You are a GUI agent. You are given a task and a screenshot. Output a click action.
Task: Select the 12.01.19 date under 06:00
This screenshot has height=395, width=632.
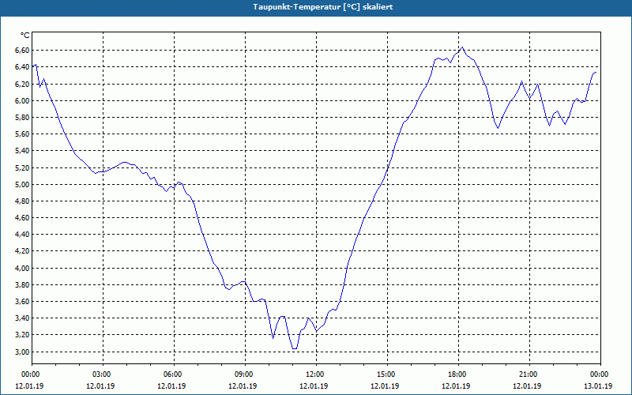pyautogui.click(x=171, y=386)
